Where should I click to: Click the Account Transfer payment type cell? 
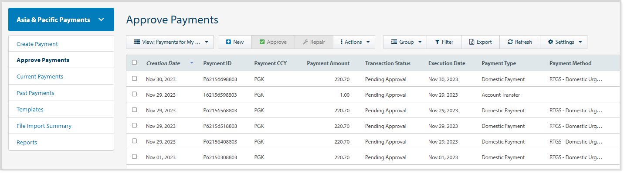[x=501, y=95]
